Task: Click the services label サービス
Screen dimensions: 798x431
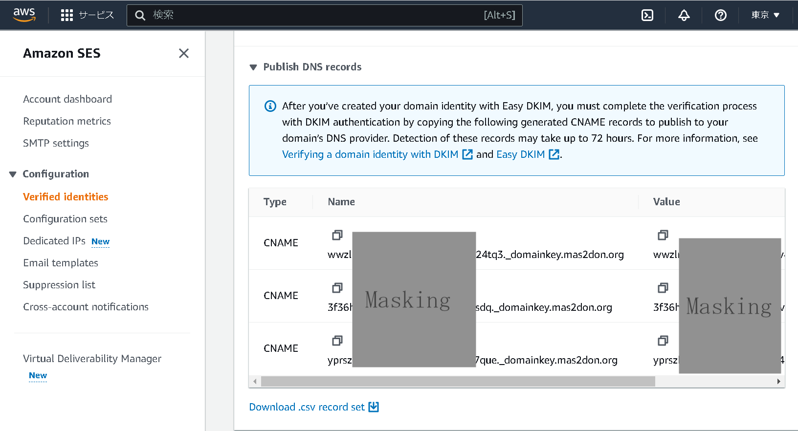Action: tap(96, 15)
